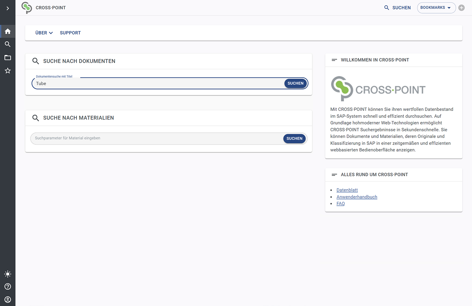
Task: Open the FAQ link
Action: coord(341,204)
